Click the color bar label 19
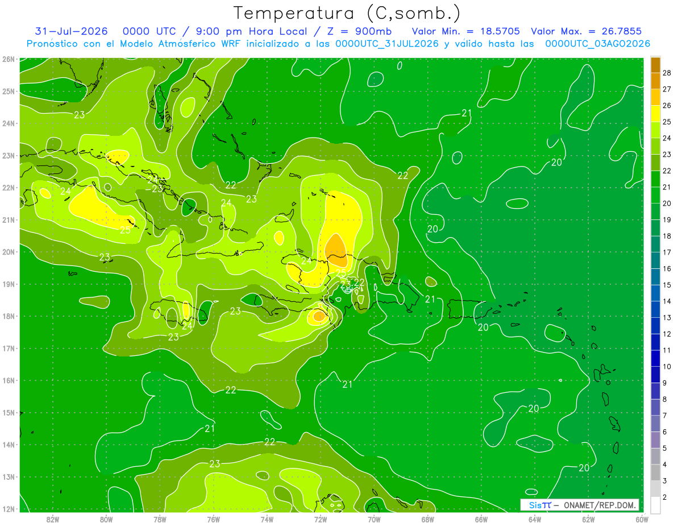The width and height of the screenshot is (682, 527). point(667,219)
